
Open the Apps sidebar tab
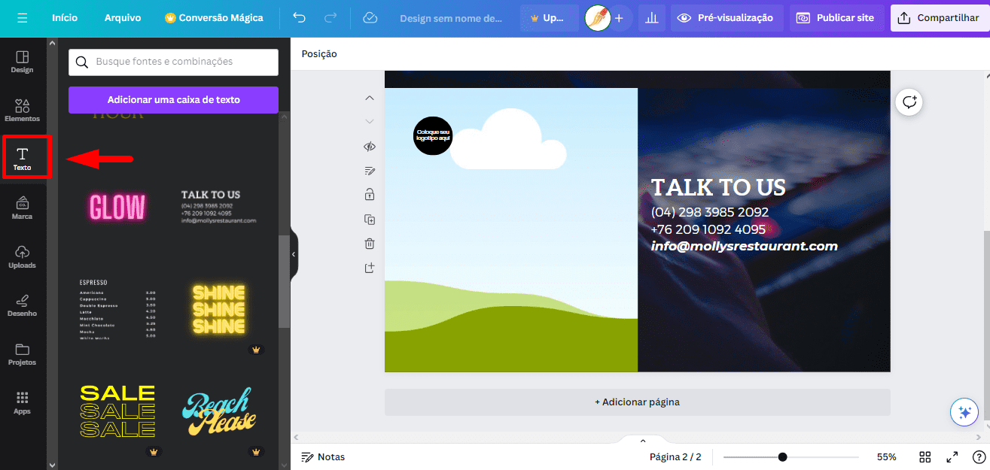click(x=23, y=403)
